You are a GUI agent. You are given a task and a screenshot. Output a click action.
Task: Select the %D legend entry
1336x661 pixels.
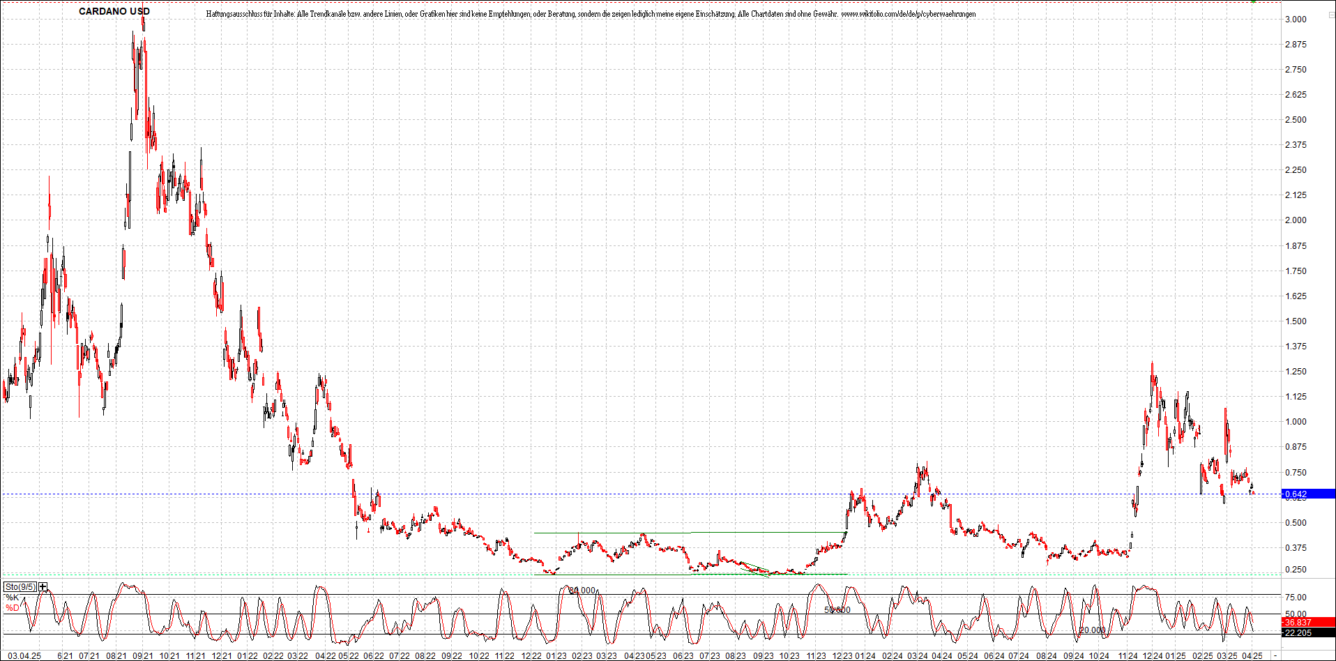tap(11, 607)
